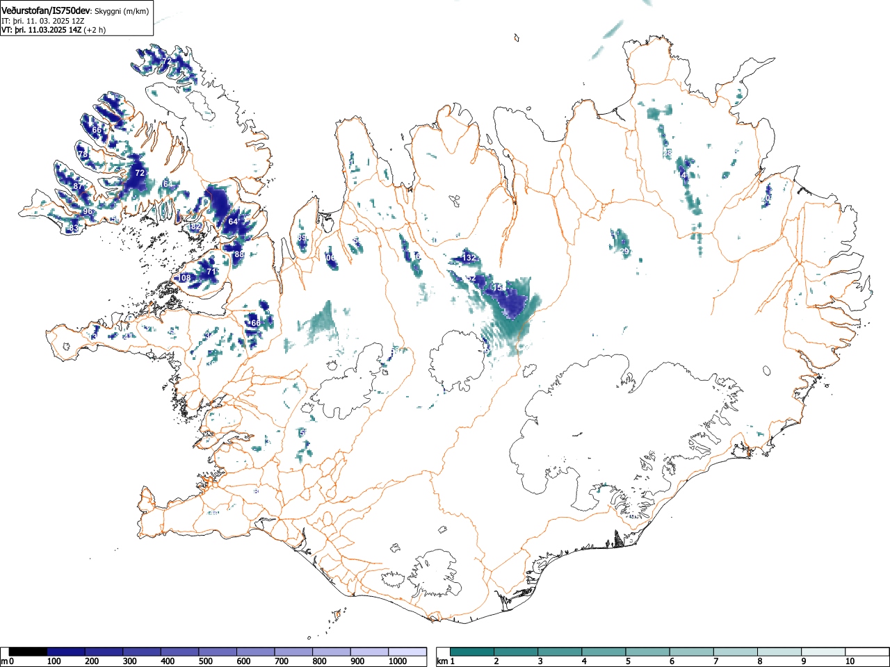Click the '1000' tick label in the metre legend
This screenshot has width=890, height=667.
coord(398,661)
